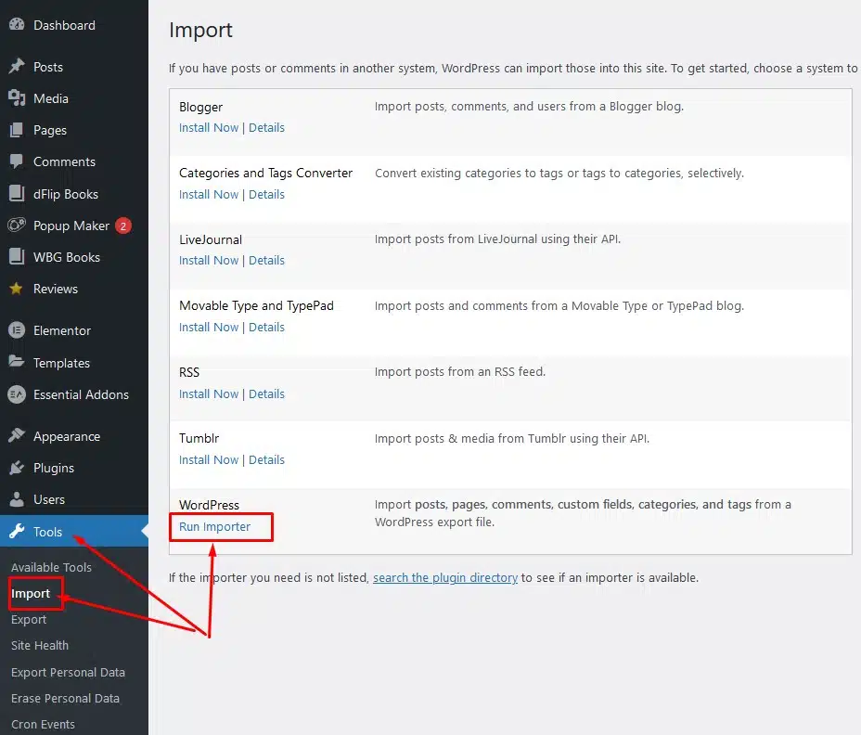Screen dimensions: 861x735
Task: Click the Users person icon
Action: click(x=17, y=499)
